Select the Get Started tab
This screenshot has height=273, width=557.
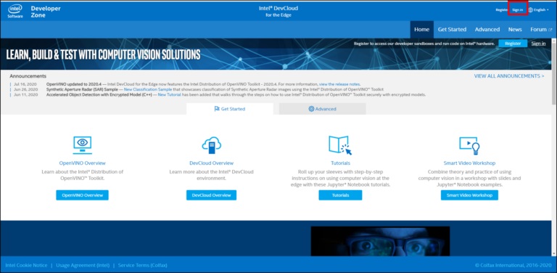230,109
